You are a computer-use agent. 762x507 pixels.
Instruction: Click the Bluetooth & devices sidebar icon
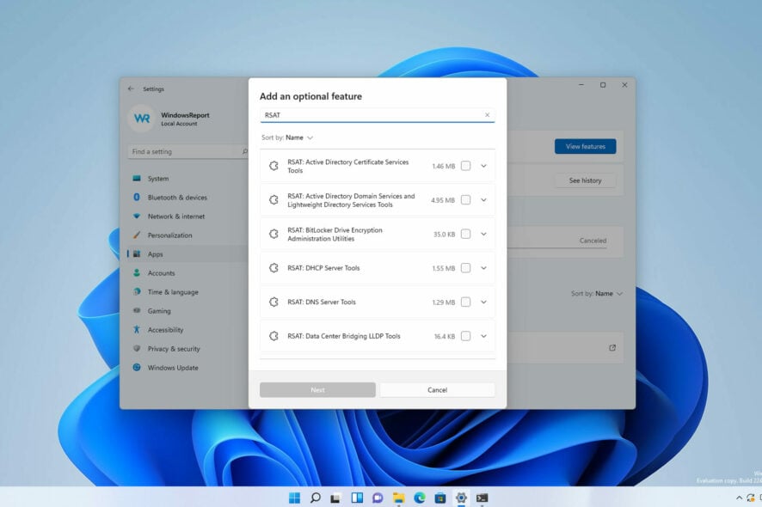tap(137, 198)
